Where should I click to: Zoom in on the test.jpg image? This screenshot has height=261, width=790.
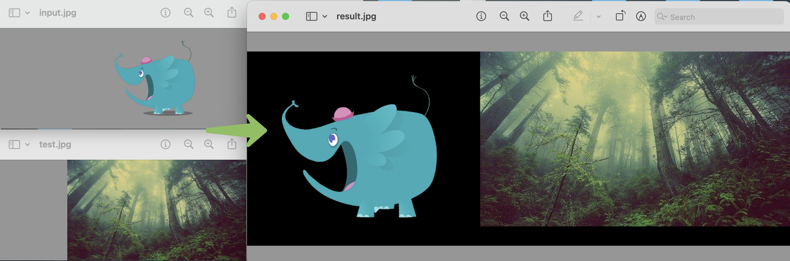point(209,145)
